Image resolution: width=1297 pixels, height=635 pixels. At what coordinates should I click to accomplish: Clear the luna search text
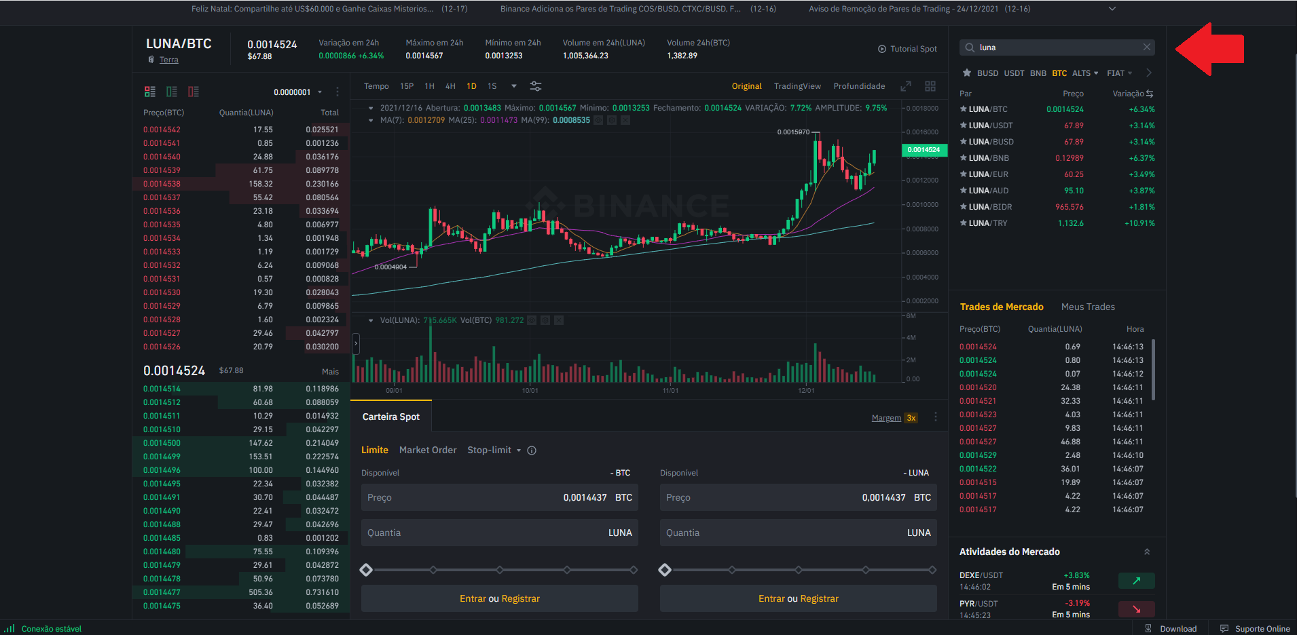coord(1147,47)
